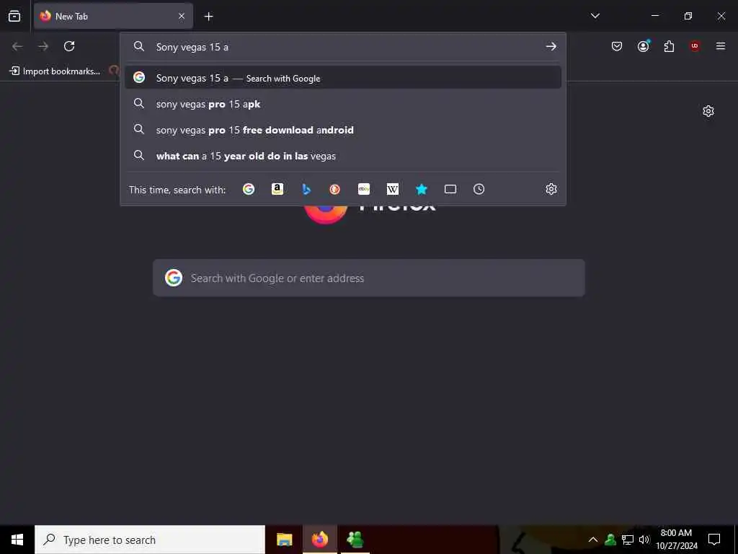
Task: Open search settings gear in suggestions panel
Action: pyautogui.click(x=551, y=190)
